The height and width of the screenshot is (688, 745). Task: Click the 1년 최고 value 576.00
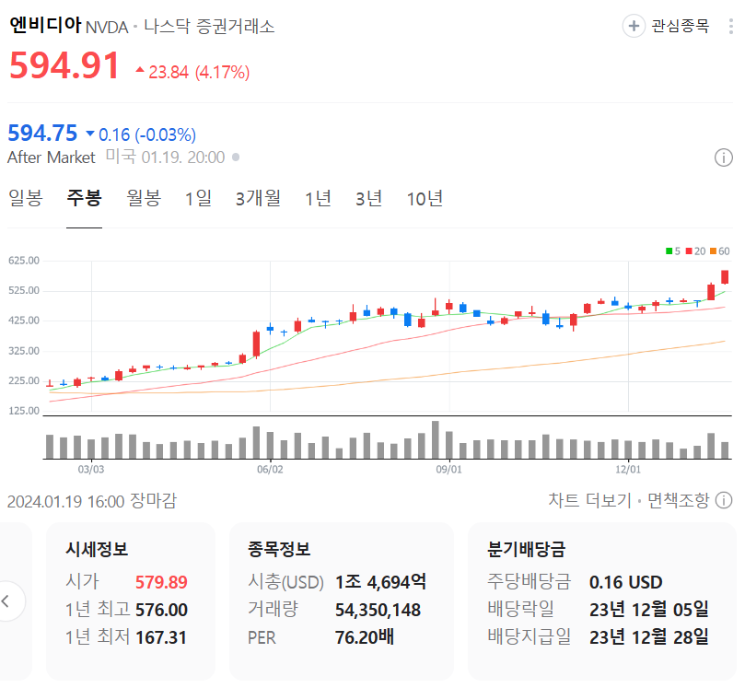161,610
